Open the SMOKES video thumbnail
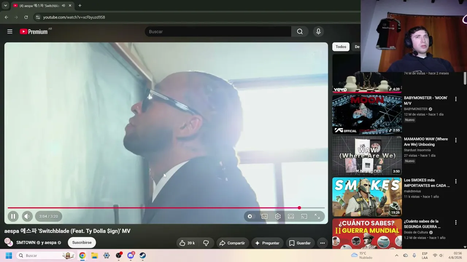Image resolution: width=467 pixels, height=262 pixels. tap(367, 196)
